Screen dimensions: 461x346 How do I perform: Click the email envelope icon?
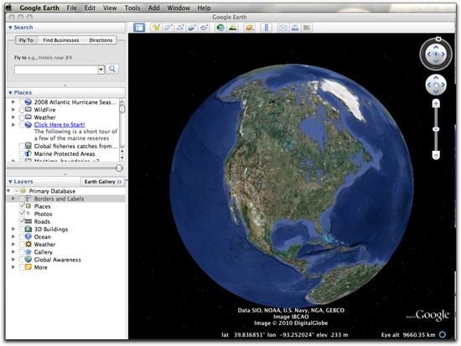click(x=283, y=28)
